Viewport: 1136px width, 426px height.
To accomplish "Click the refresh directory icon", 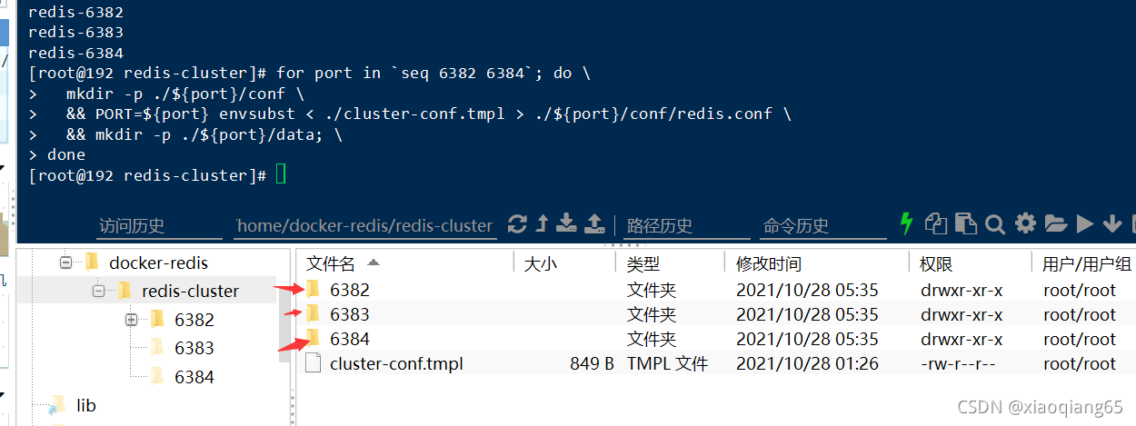I will click(x=517, y=223).
